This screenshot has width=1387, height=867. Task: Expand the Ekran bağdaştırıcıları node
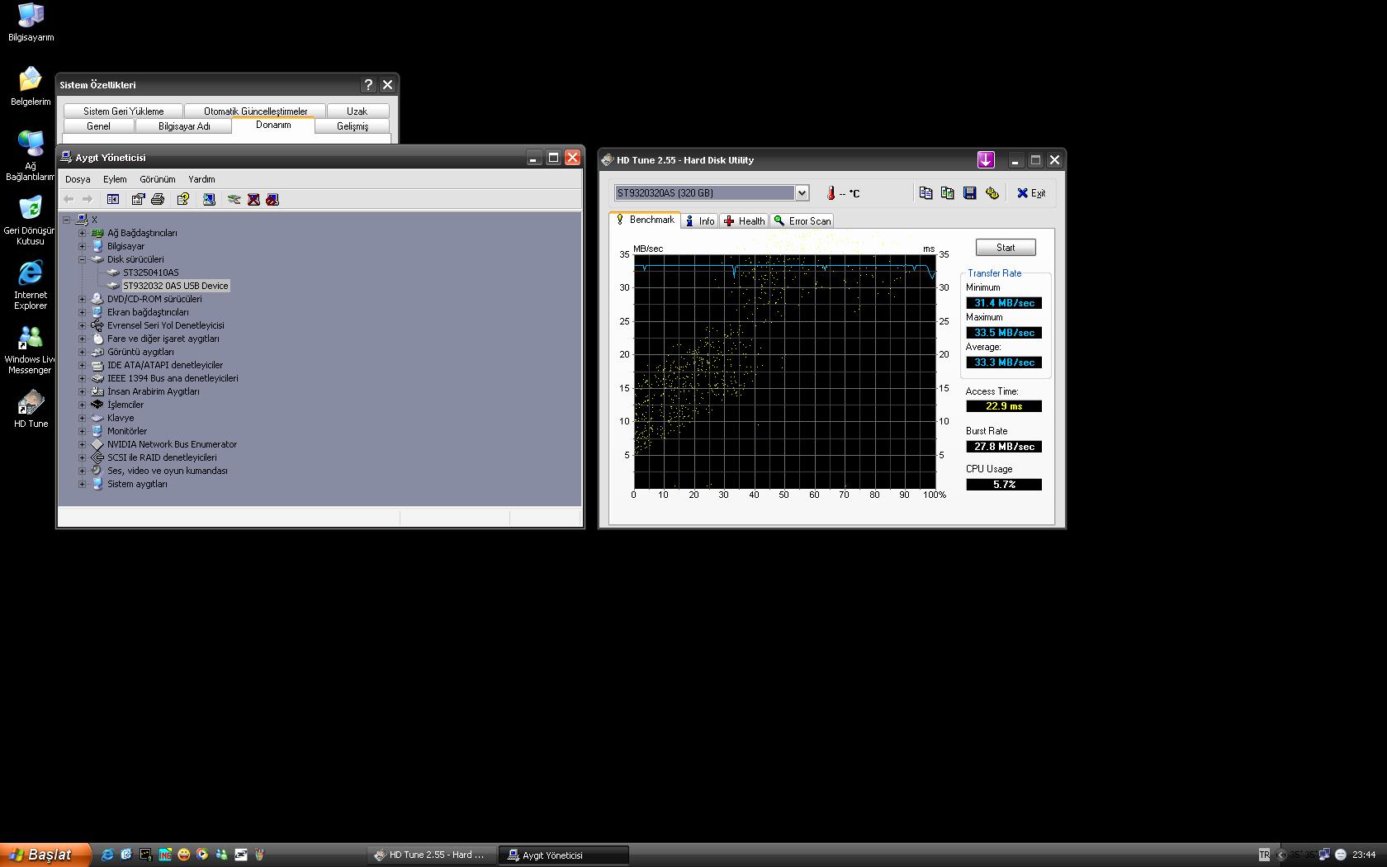[82, 312]
